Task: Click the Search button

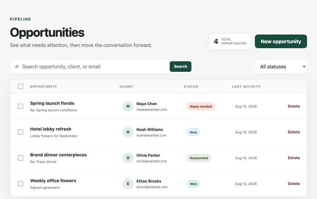Action: (x=181, y=67)
